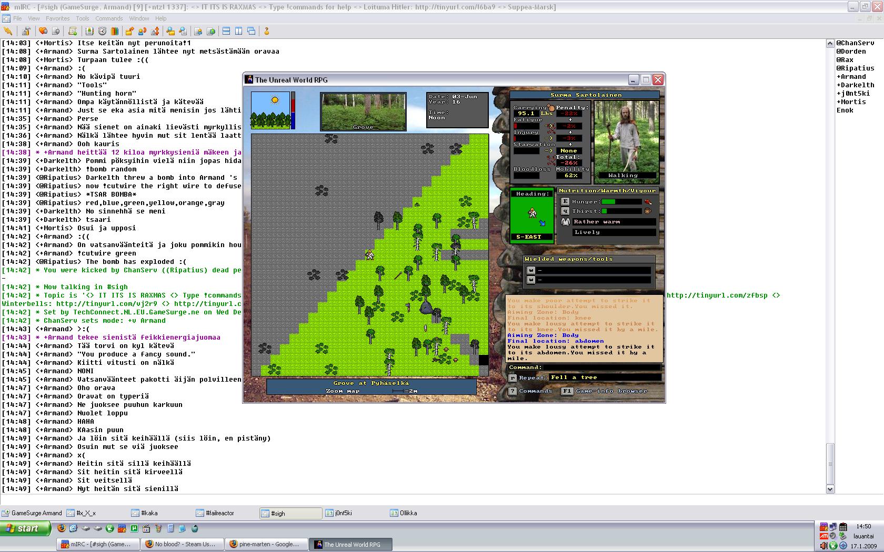Viewport: 884px width, 552px height.
Task: Click the DCC Chat person icon
Action: 142,31
